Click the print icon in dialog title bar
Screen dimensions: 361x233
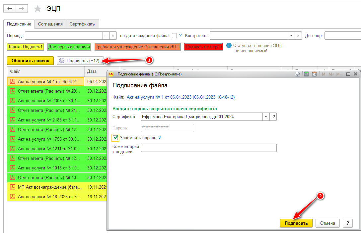(298, 74)
